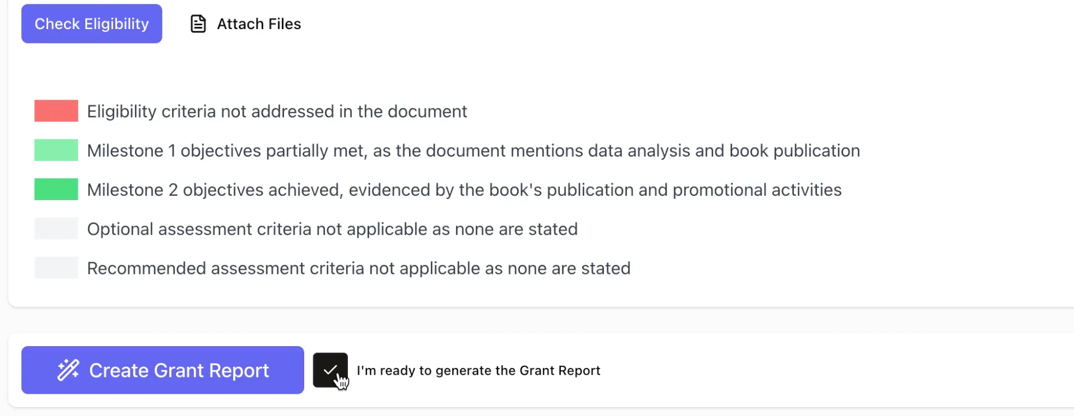Image resolution: width=1074 pixels, height=416 pixels.
Task: Click the magic wand icon on Create Grant Report
Action: [68, 370]
